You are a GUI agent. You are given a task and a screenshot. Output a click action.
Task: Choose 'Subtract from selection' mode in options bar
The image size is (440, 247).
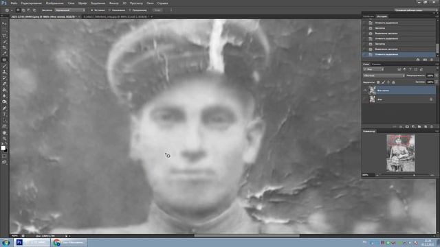tap(29, 10)
